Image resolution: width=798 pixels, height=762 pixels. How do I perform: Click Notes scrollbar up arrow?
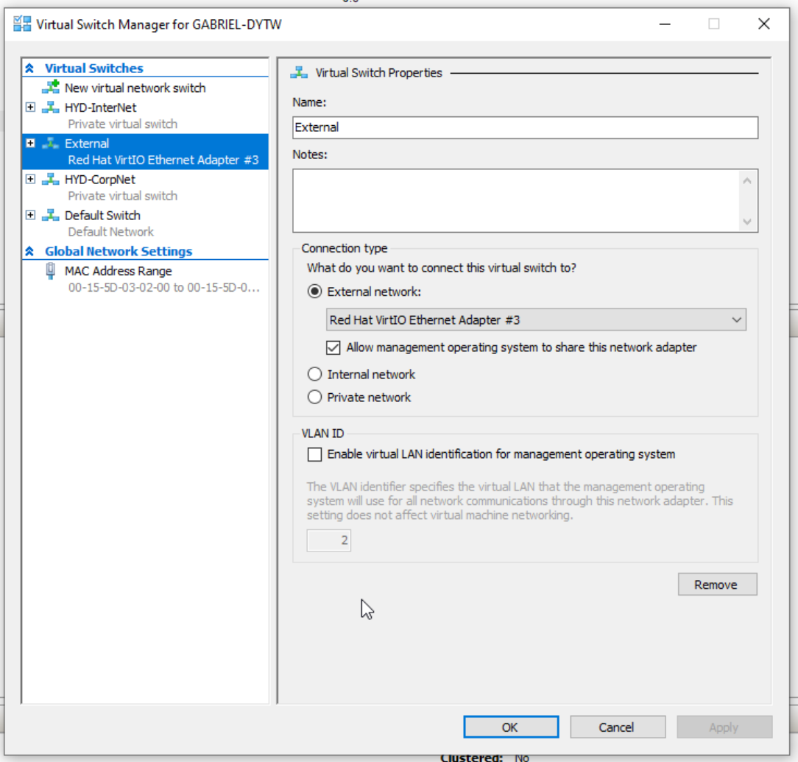click(747, 180)
